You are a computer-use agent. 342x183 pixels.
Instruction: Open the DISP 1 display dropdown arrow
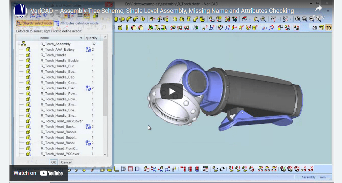click(278, 19)
